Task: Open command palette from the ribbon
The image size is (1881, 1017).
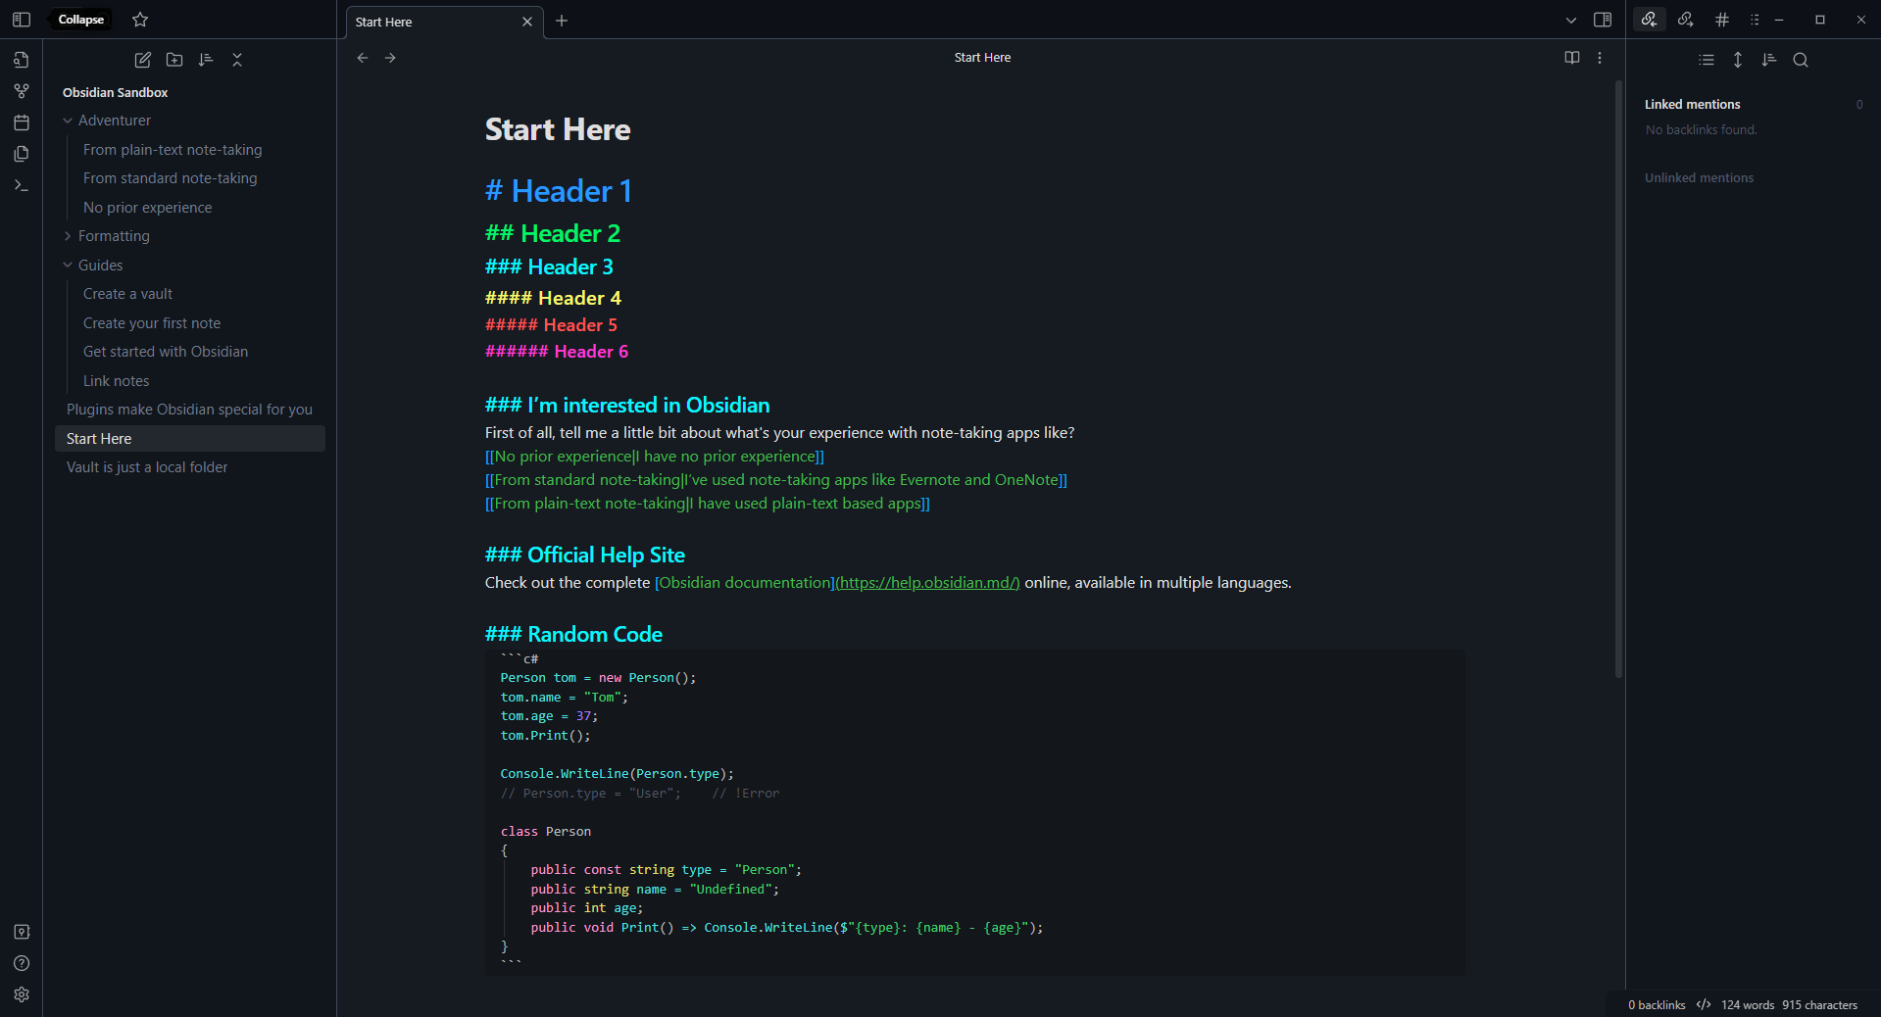Action: (x=22, y=185)
